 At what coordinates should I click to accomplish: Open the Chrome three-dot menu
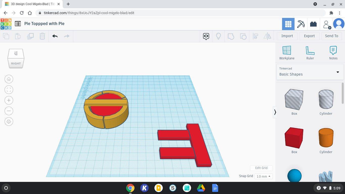pyautogui.click(x=339, y=13)
